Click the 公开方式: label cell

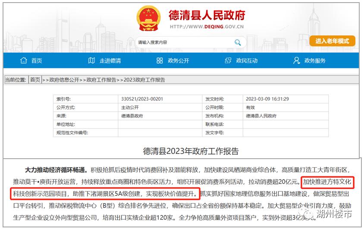click(x=86, y=107)
